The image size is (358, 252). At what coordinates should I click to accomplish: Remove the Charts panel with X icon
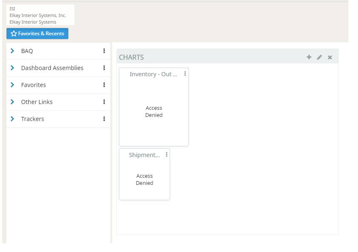coord(330,57)
